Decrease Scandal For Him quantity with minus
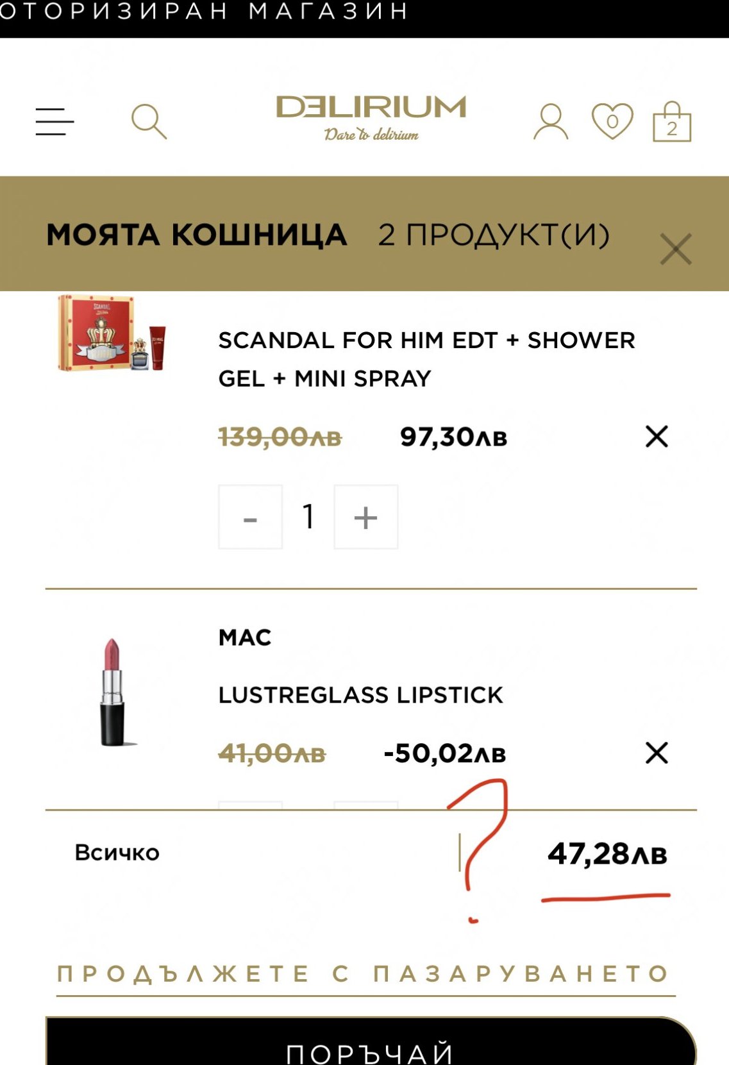The height and width of the screenshot is (1065, 729). tap(250, 517)
